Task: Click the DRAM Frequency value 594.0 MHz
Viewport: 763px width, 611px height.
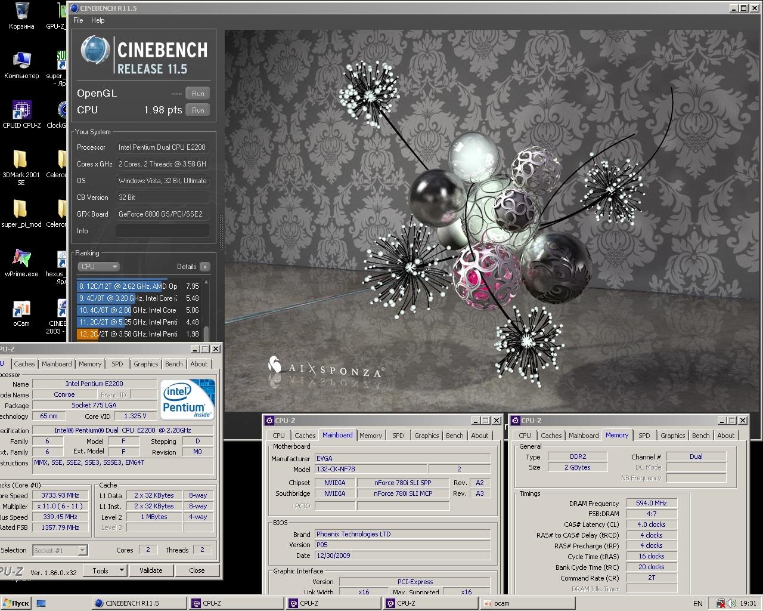Action: [652, 503]
